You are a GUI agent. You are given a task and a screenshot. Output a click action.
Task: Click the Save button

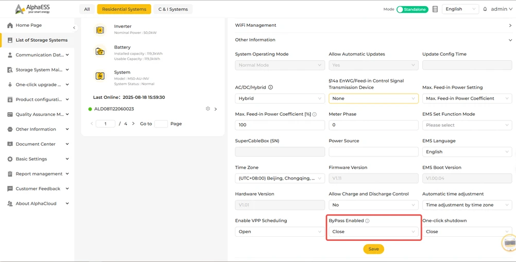(x=373, y=249)
